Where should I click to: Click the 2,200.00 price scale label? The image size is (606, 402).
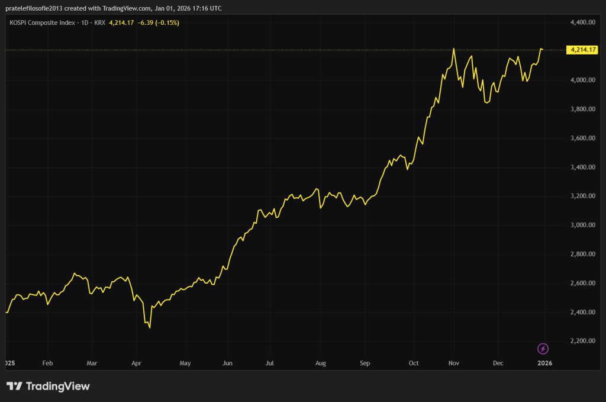click(x=582, y=341)
